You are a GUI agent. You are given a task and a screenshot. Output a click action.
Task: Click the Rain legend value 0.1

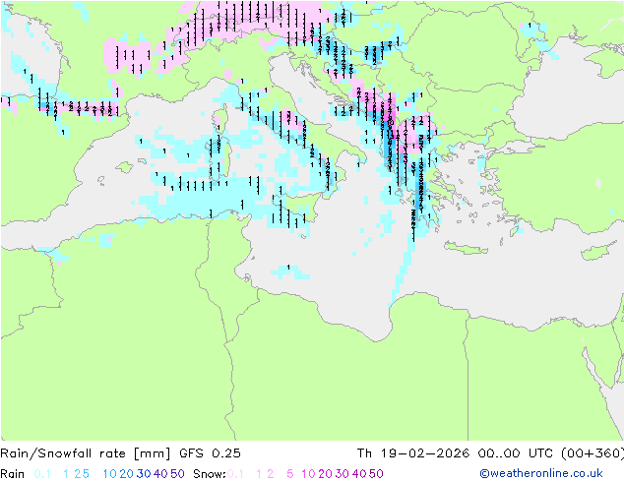[42, 474]
